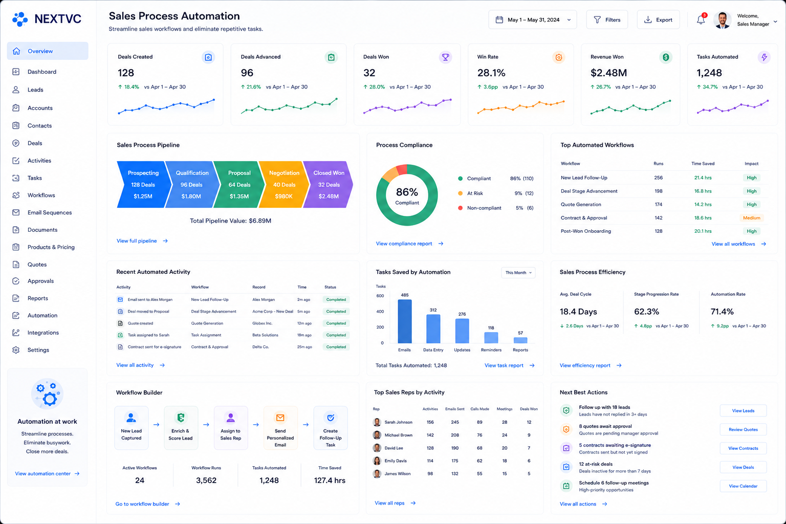Click the icon beside 12 at-risk deals
786x524 pixels.
click(x=566, y=467)
